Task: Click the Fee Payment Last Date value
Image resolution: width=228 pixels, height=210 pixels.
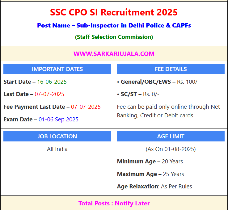Action: click(86, 107)
